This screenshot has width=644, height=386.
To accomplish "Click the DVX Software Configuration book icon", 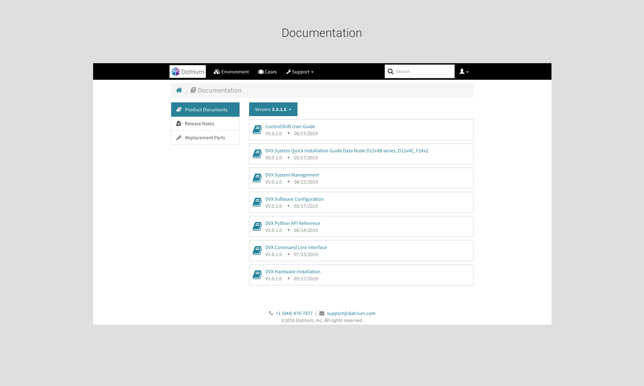I will click(x=257, y=202).
